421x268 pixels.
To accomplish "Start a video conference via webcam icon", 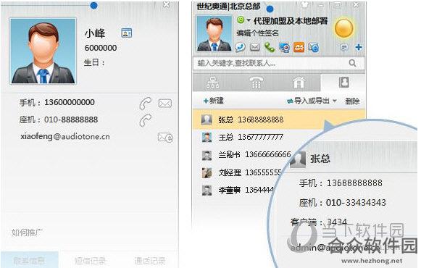I will coord(284,48).
